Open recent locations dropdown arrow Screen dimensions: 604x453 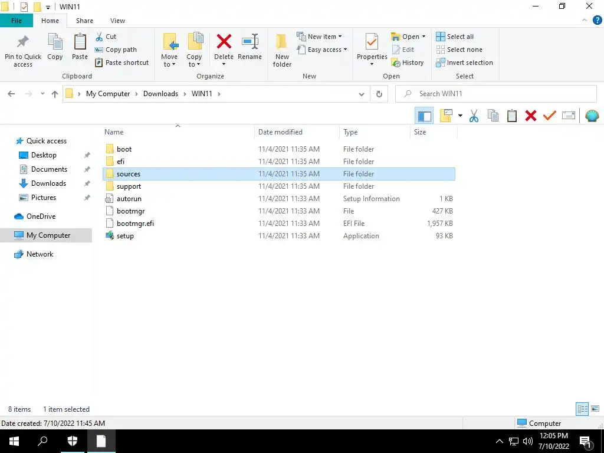click(42, 94)
